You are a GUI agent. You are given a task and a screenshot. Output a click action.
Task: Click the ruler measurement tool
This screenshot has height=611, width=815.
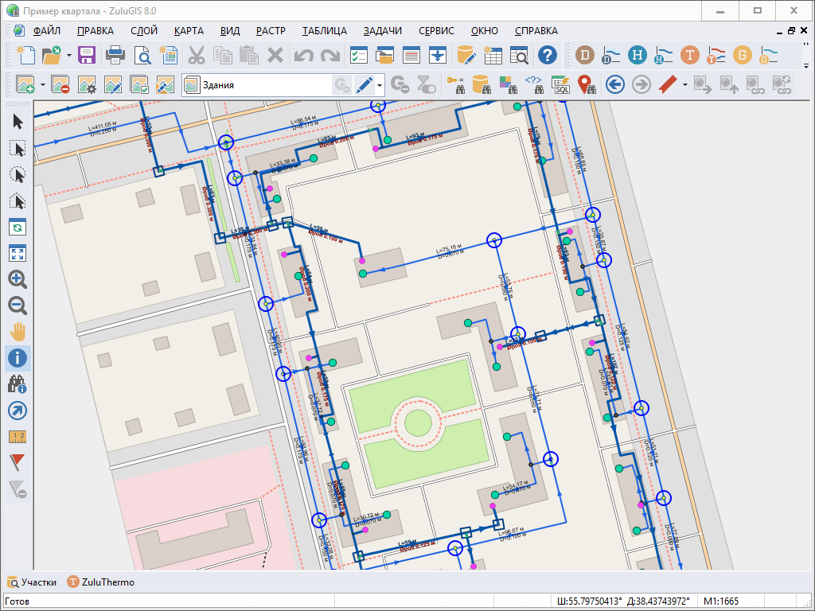tap(18, 436)
